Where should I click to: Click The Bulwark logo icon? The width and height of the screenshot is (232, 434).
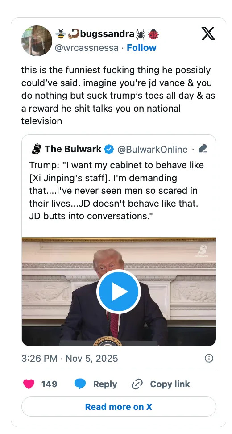point(36,149)
